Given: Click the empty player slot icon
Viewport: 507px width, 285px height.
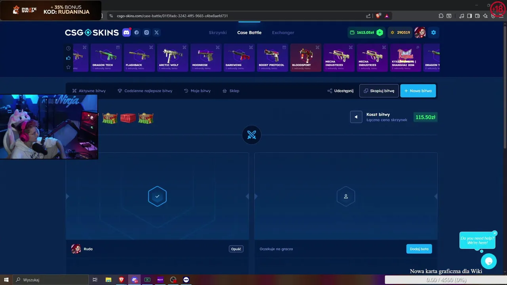Looking at the screenshot, I should 346,196.
